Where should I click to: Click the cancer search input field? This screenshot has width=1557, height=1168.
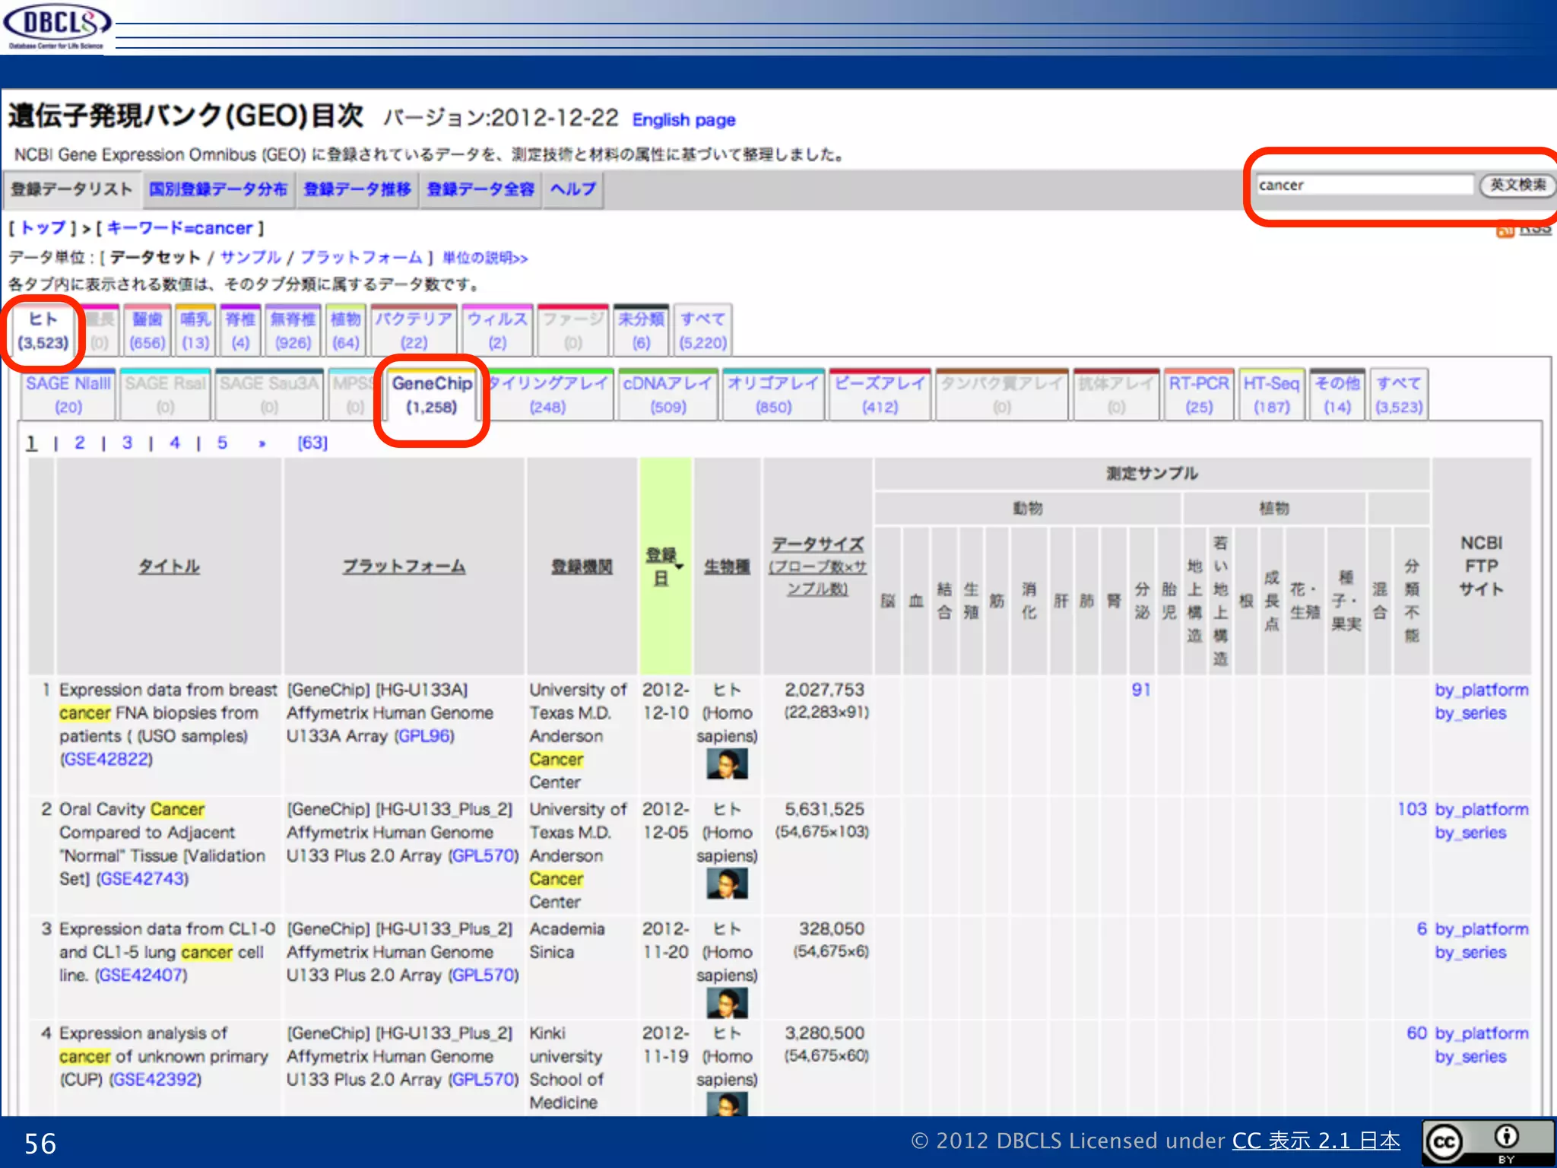(1365, 185)
